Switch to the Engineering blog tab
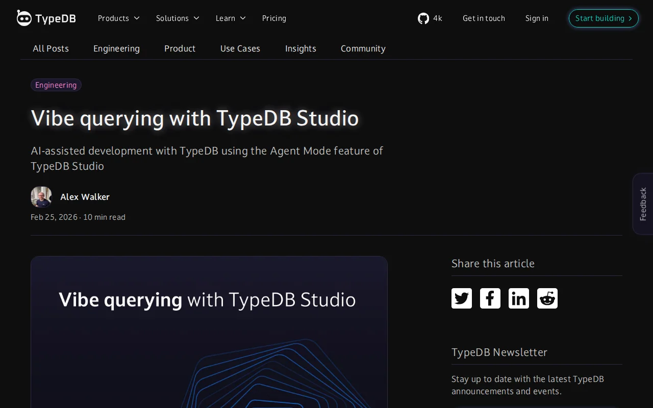 [116, 48]
